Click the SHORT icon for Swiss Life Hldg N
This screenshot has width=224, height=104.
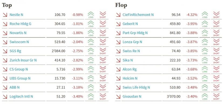point(216,88)
